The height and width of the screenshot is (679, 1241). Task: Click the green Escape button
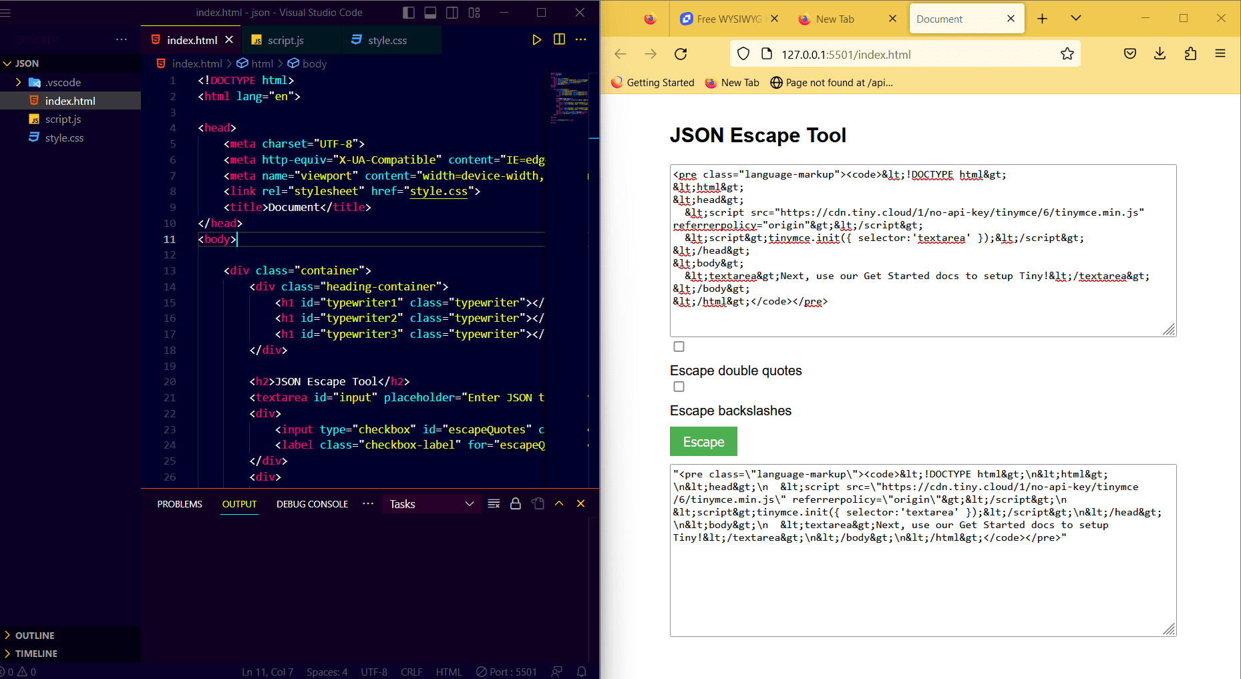(703, 442)
